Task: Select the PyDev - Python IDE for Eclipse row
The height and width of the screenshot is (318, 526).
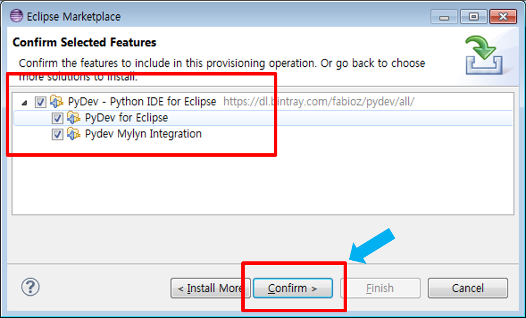Action: point(142,102)
